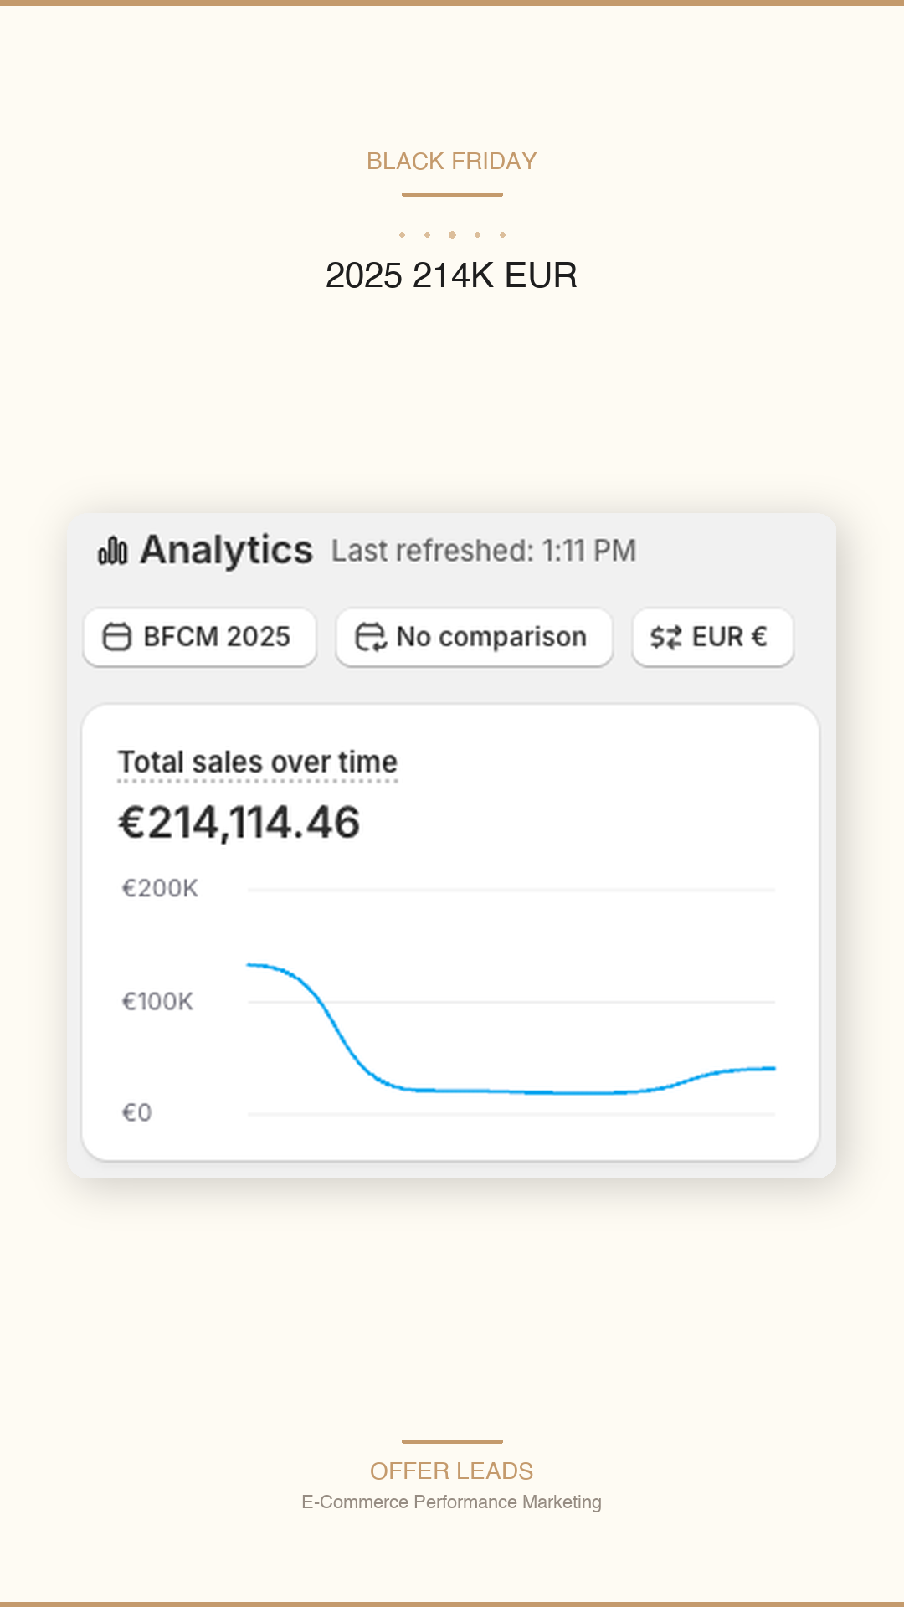This screenshot has width=904, height=1607.
Task: Click the €214,114.46 total sales value
Action: (x=239, y=822)
